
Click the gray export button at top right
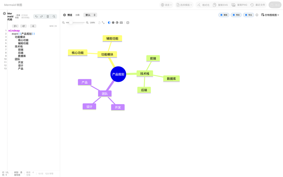tap(275, 5)
